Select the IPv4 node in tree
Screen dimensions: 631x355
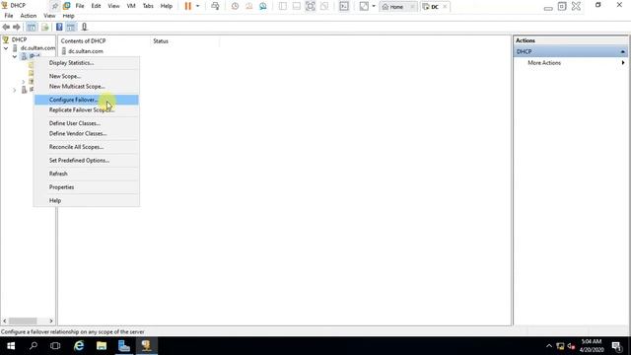31,56
